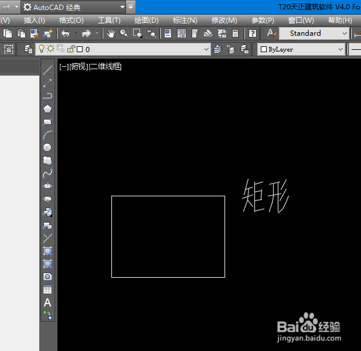Open the 绘图(D) menu

point(147,21)
